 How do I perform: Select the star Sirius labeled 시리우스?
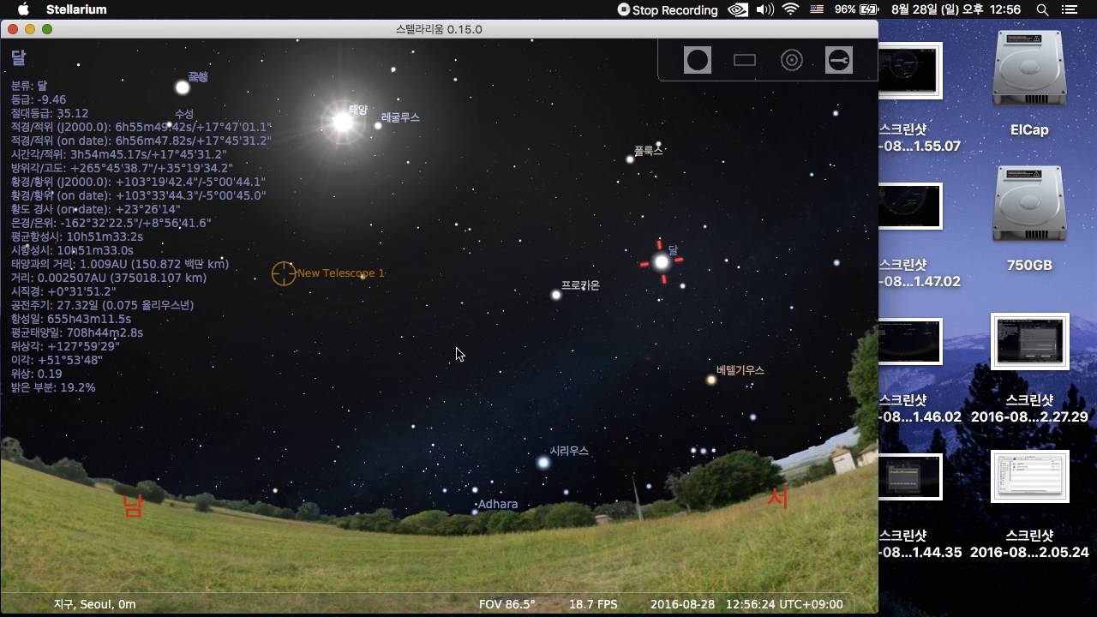(x=543, y=463)
